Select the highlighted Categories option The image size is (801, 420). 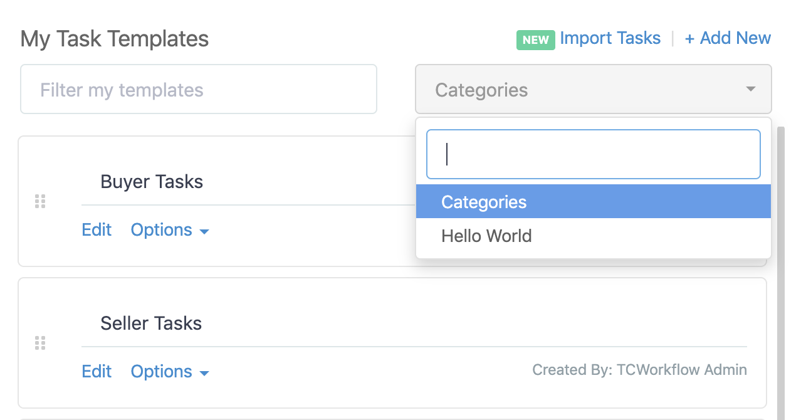point(593,202)
